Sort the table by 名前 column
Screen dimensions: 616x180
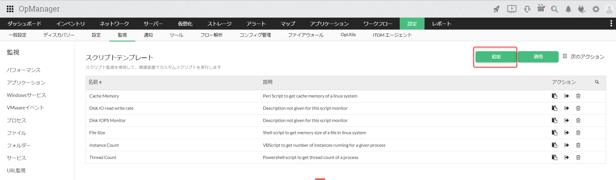coord(95,82)
